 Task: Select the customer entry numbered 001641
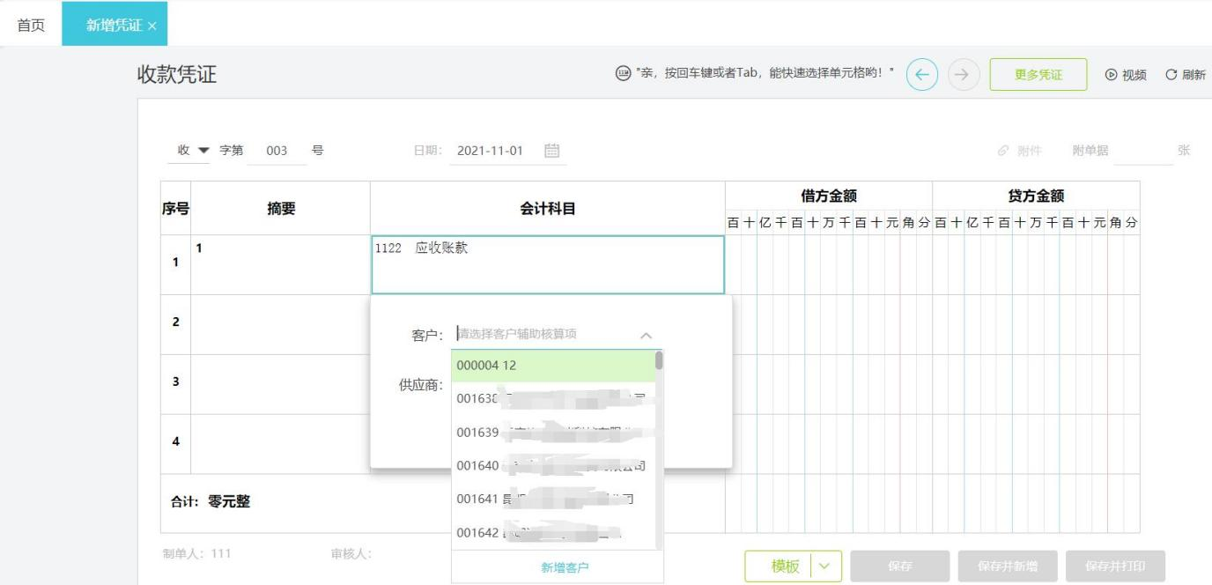[553, 500]
